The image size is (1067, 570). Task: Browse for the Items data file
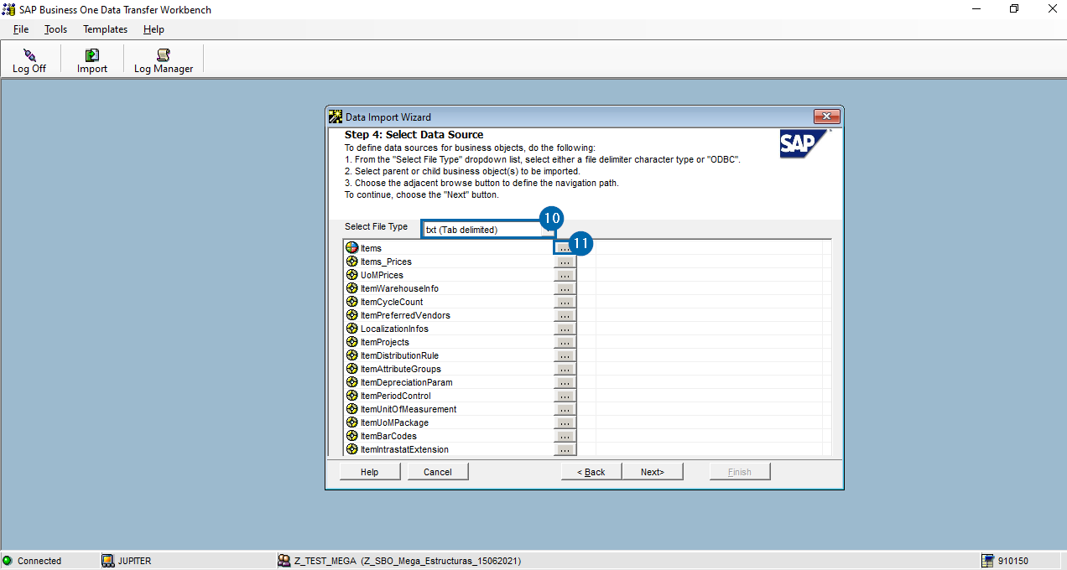[x=565, y=248]
